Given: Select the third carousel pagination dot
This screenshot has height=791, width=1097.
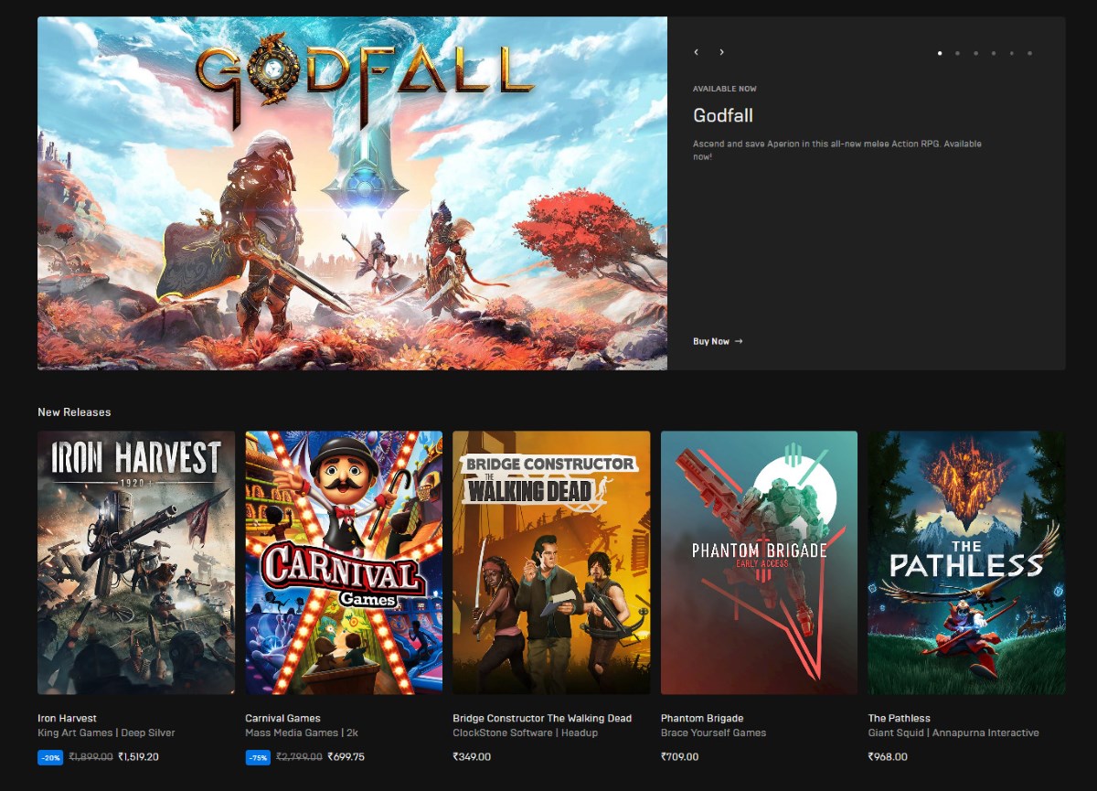Looking at the screenshot, I should coord(975,53).
